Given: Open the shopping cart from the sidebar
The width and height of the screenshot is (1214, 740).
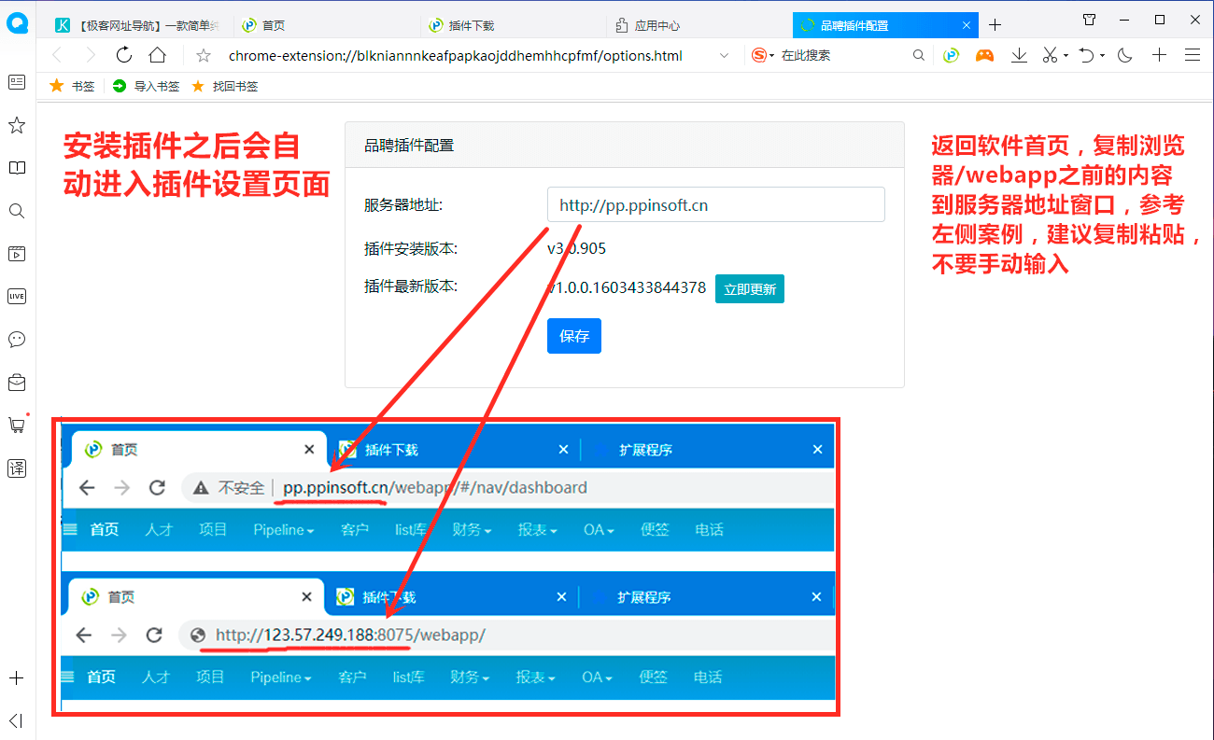Looking at the screenshot, I should (x=16, y=425).
